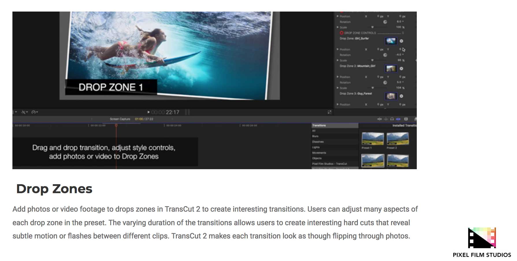517x261 pixels.
Task: Click the orange playhead marker on the timeline ruler
Action: 116,126
